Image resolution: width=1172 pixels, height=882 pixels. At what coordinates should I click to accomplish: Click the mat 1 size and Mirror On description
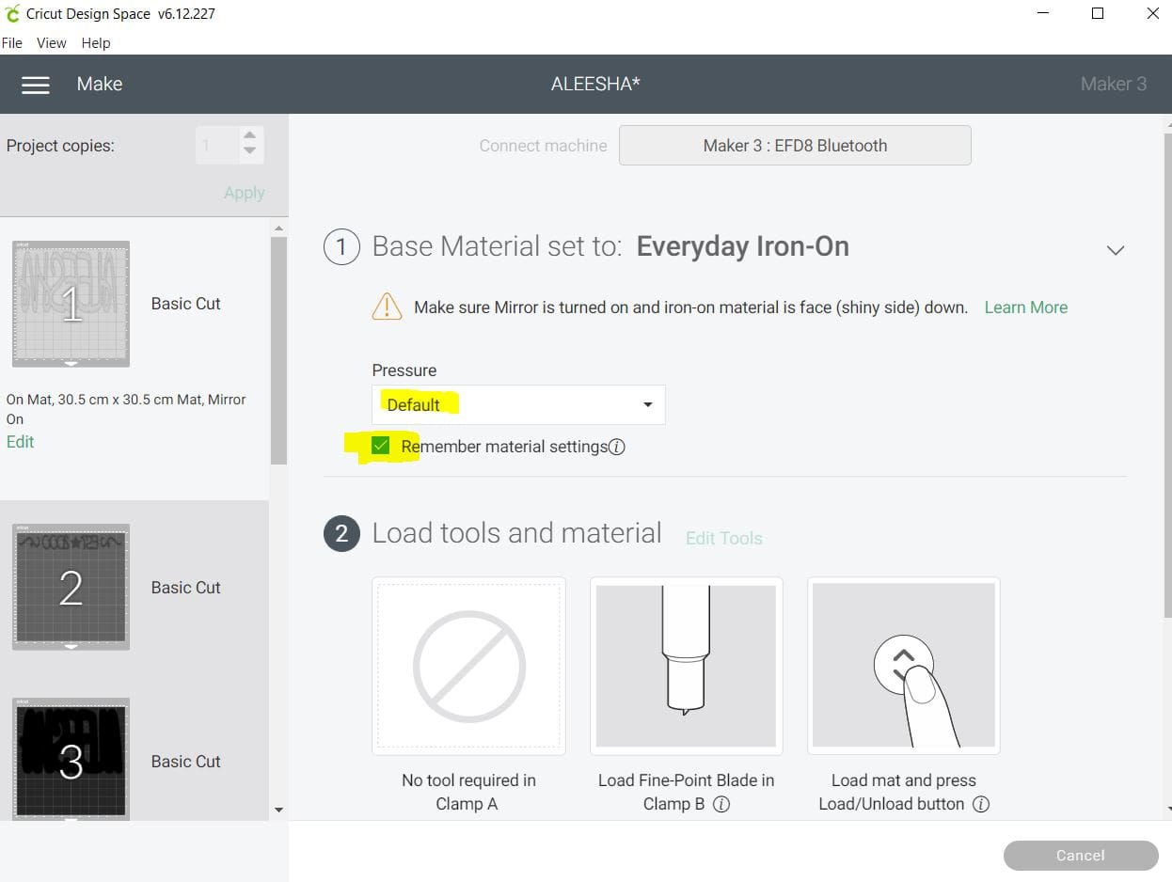[x=126, y=409]
